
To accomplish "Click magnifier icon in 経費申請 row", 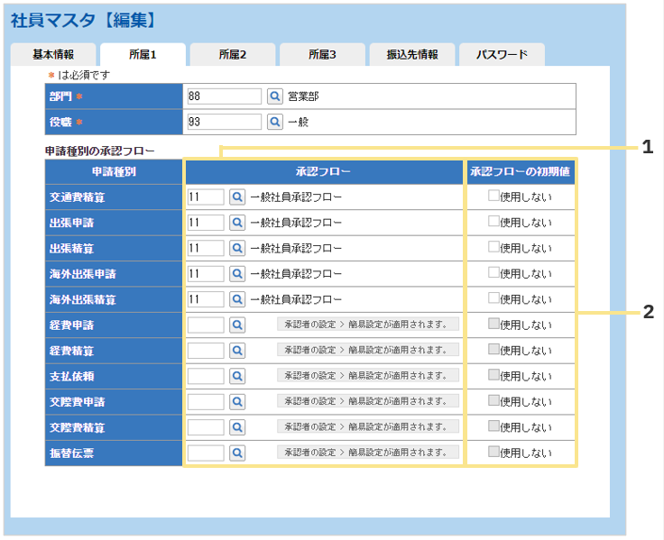I will [x=237, y=325].
